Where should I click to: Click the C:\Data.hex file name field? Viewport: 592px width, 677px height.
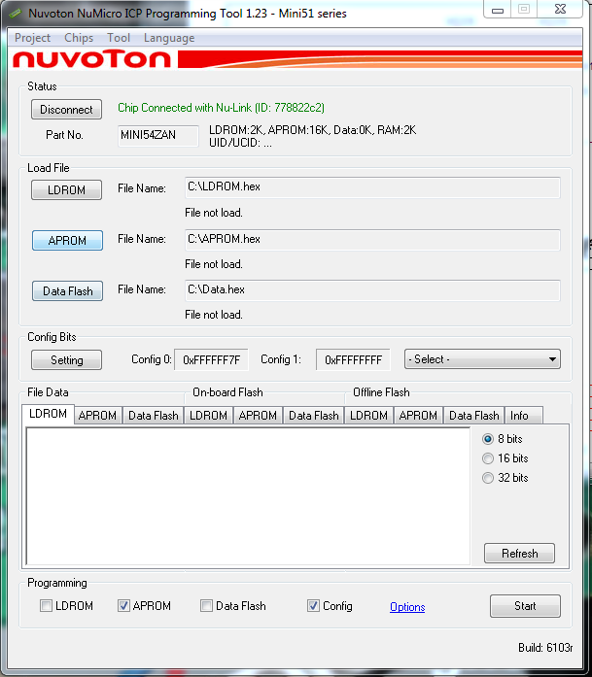[372, 290]
